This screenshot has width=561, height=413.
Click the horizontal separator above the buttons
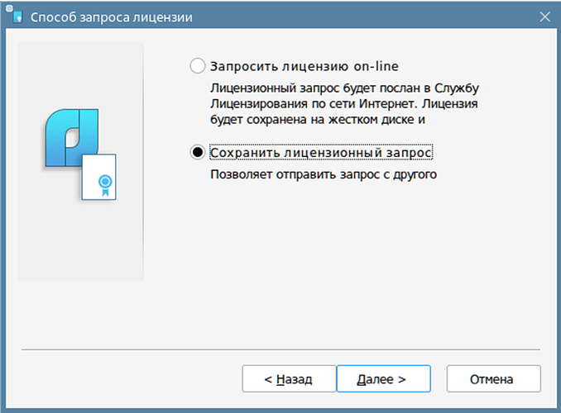point(280,349)
